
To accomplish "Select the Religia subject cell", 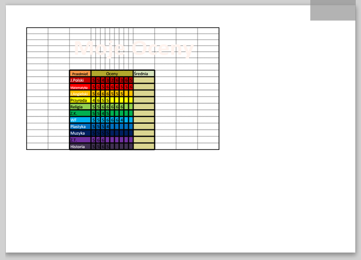I will pos(80,107).
